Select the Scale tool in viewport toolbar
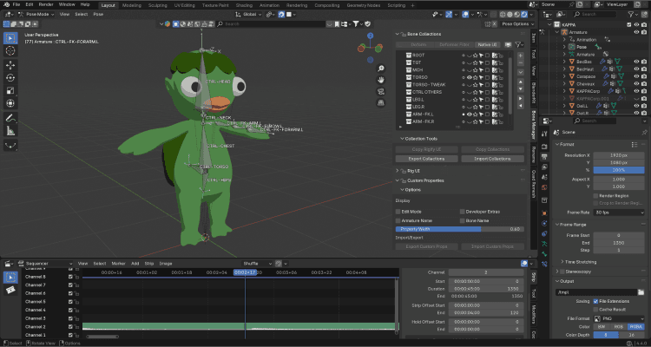 click(10, 89)
